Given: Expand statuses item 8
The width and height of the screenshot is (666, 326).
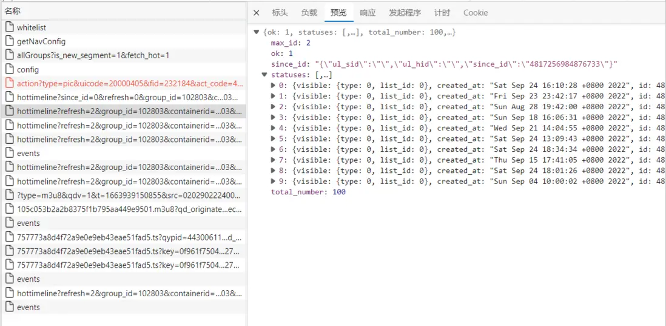Looking at the screenshot, I should [273, 171].
